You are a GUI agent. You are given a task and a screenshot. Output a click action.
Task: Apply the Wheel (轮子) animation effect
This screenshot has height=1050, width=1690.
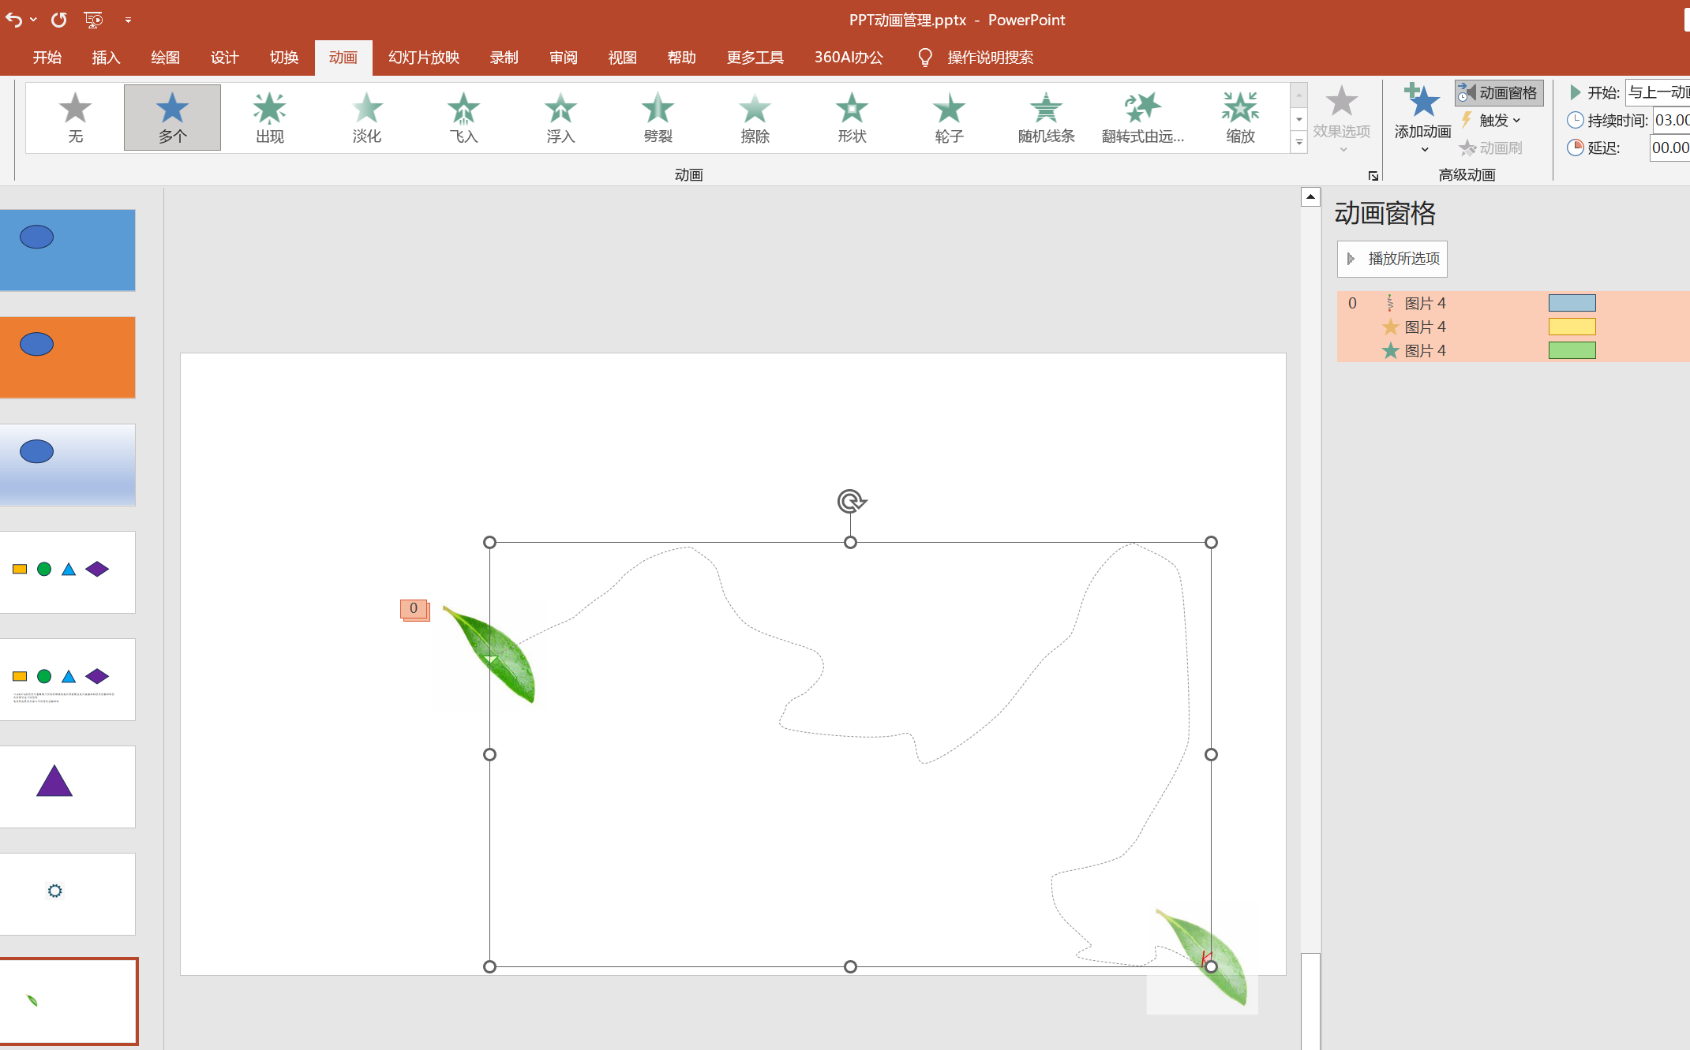click(x=949, y=117)
